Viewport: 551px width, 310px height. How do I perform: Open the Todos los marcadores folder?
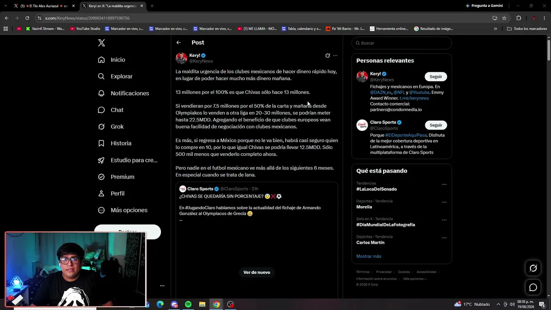click(x=527, y=29)
